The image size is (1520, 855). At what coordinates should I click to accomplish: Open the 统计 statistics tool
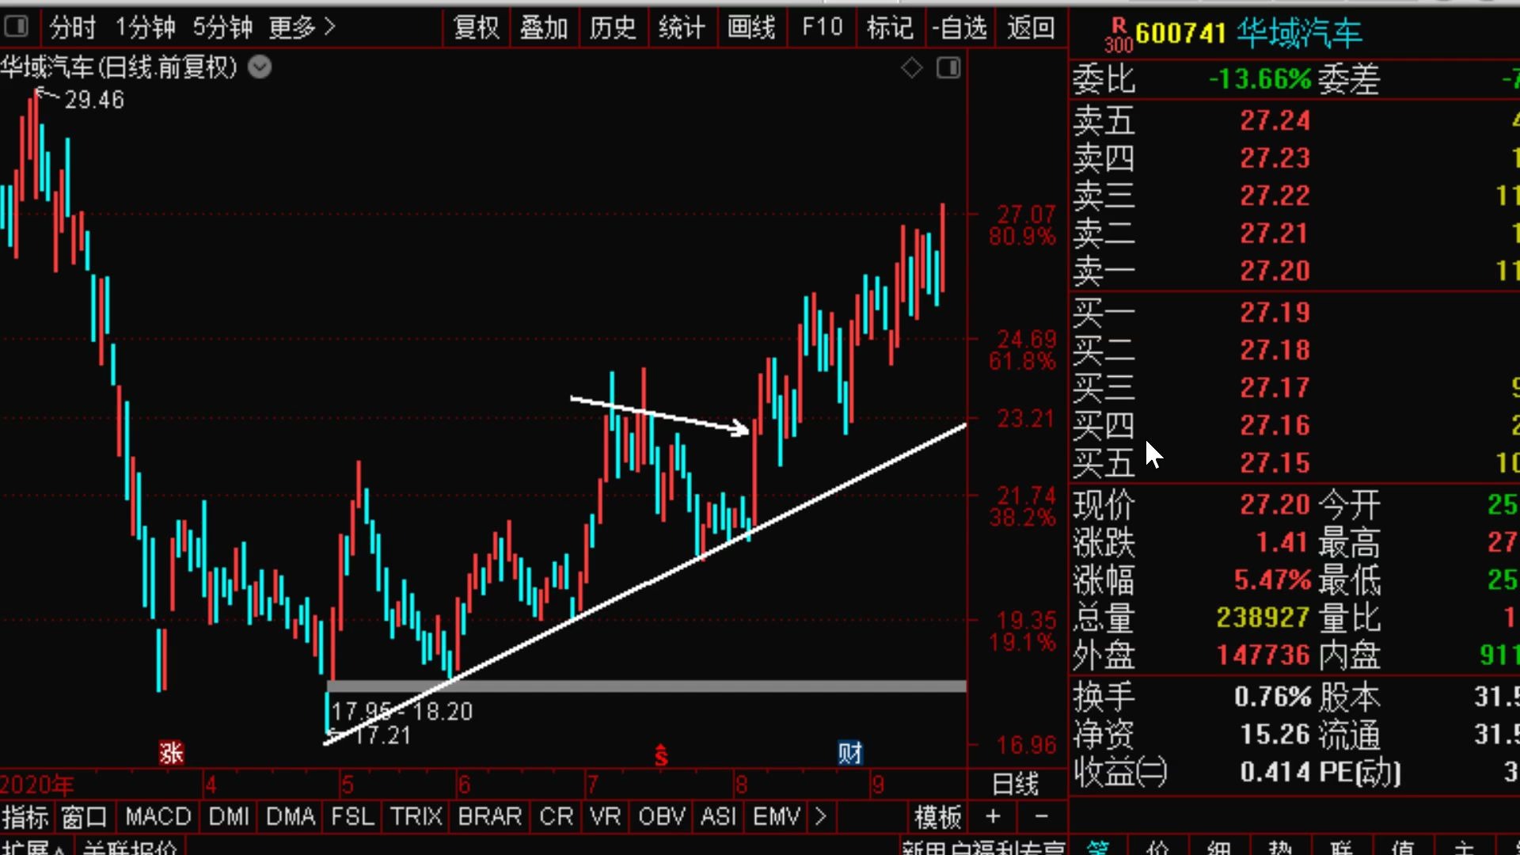click(682, 28)
